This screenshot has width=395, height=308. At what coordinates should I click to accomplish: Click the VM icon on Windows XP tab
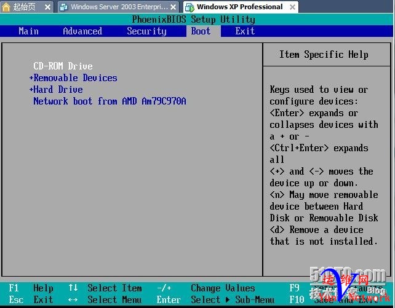pos(190,7)
